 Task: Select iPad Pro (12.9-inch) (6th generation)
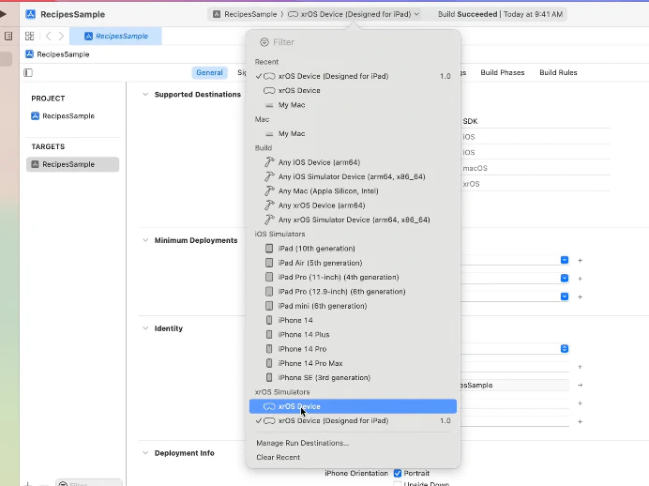coord(353,292)
